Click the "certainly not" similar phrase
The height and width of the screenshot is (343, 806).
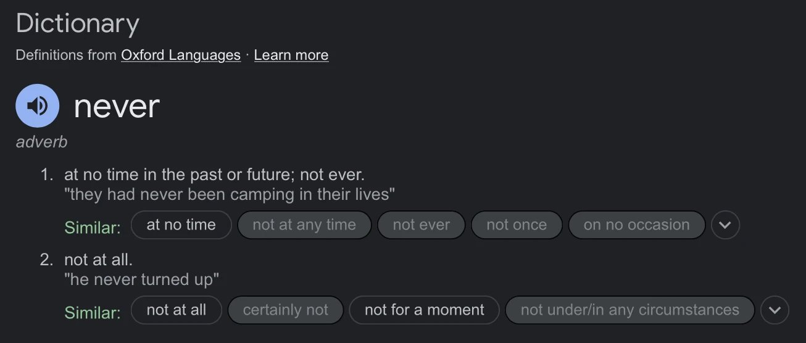click(286, 310)
